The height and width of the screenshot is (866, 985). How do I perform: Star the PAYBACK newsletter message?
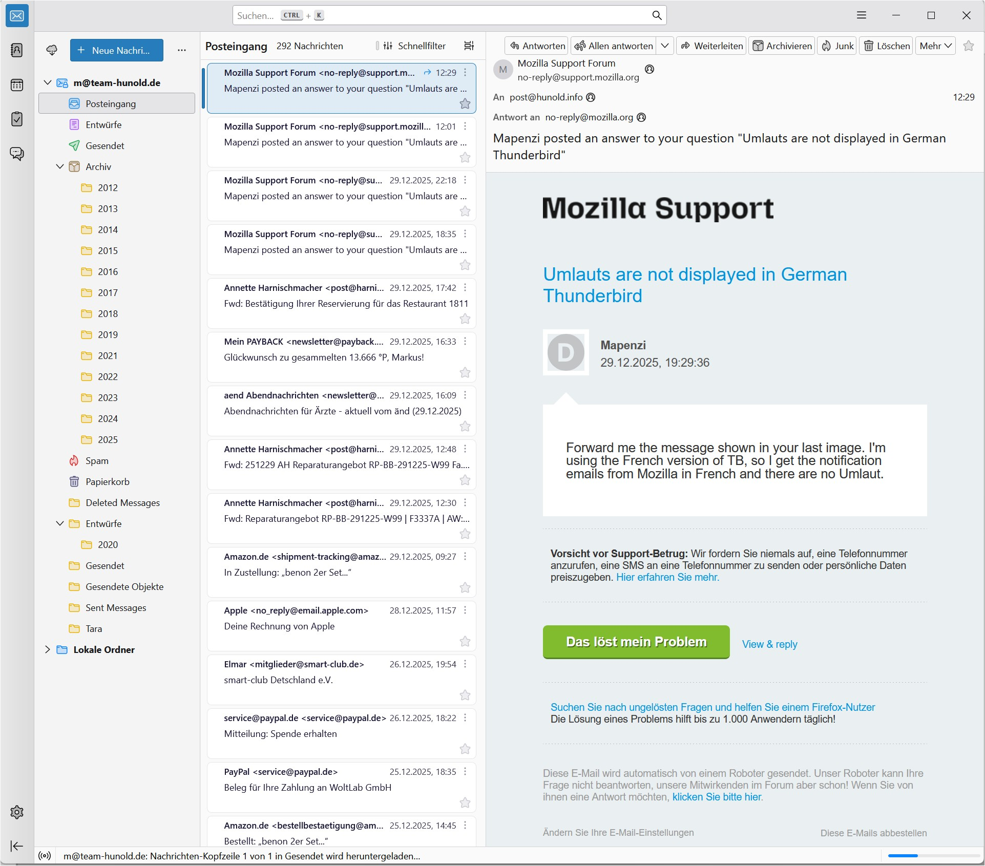tap(465, 373)
